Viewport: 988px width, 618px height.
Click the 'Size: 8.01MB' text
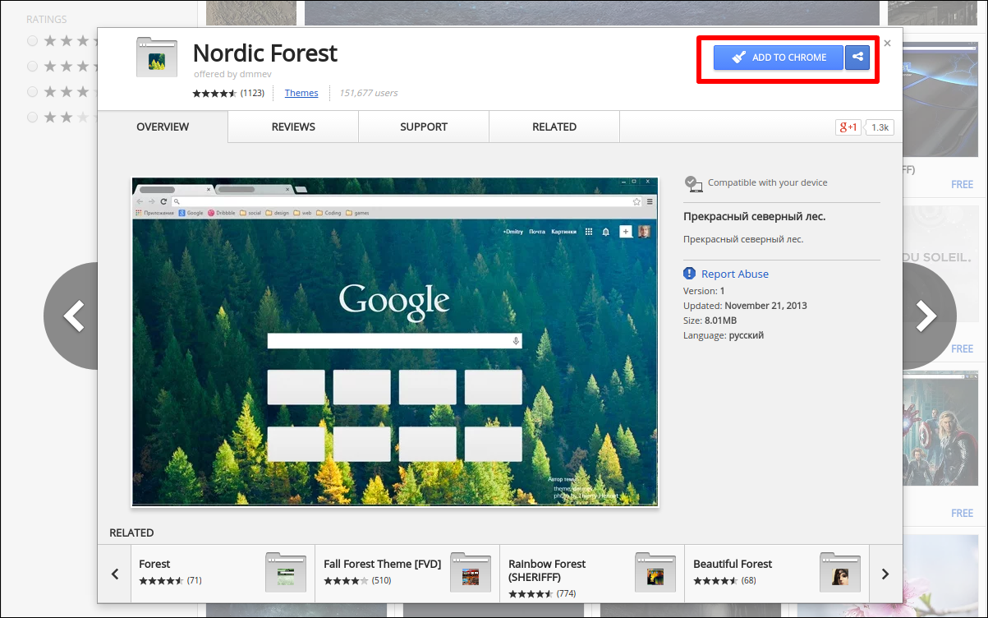710,321
